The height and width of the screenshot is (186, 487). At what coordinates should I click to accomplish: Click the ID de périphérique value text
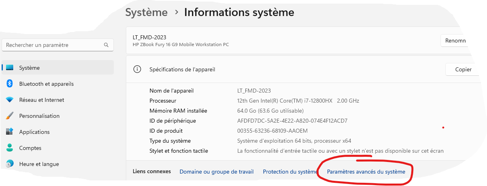[x=292, y=121]
